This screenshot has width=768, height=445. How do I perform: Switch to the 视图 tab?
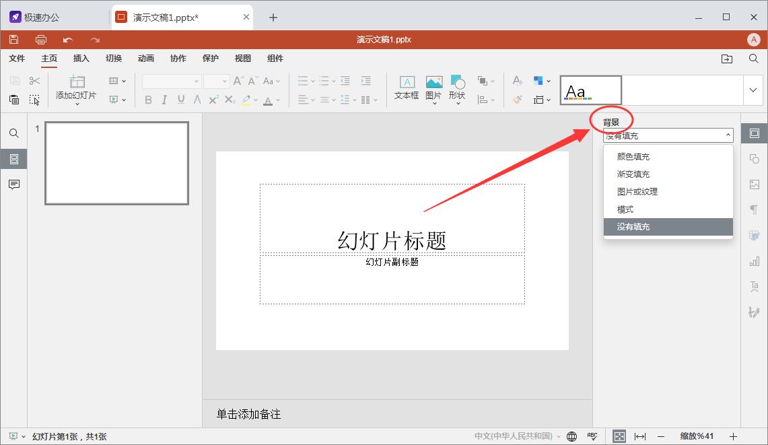click(x=243, y=59)
